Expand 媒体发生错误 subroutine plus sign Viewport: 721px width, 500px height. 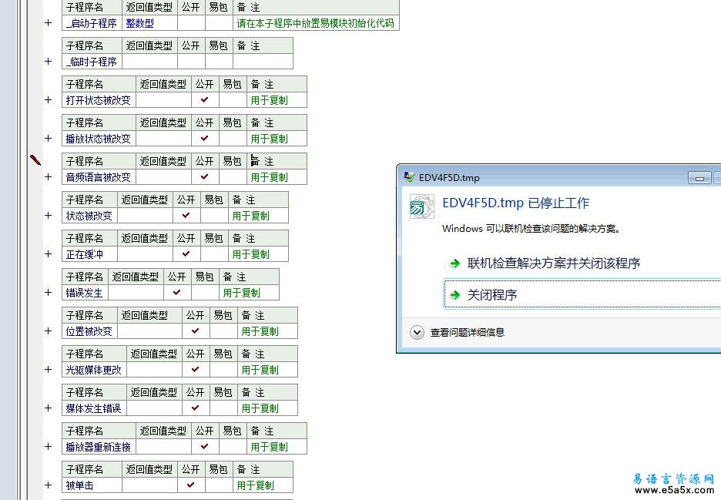pos(49,408)
